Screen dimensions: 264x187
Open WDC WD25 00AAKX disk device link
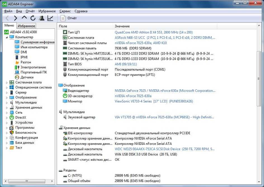165,149
